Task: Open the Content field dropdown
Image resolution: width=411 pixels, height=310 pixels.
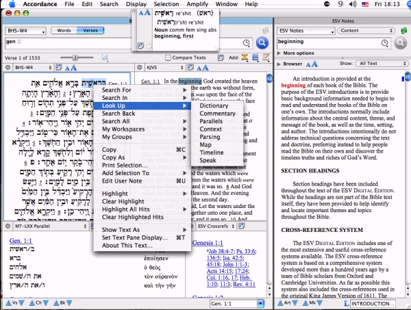Action: (366, 30)
